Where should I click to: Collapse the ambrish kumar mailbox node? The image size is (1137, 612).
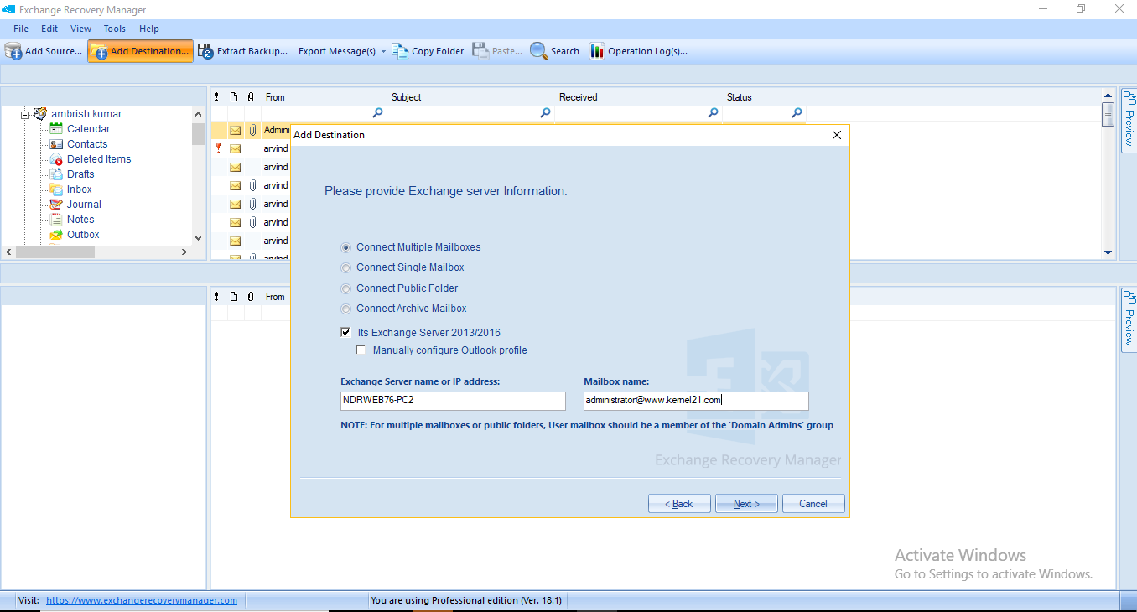tap(25, 113)
